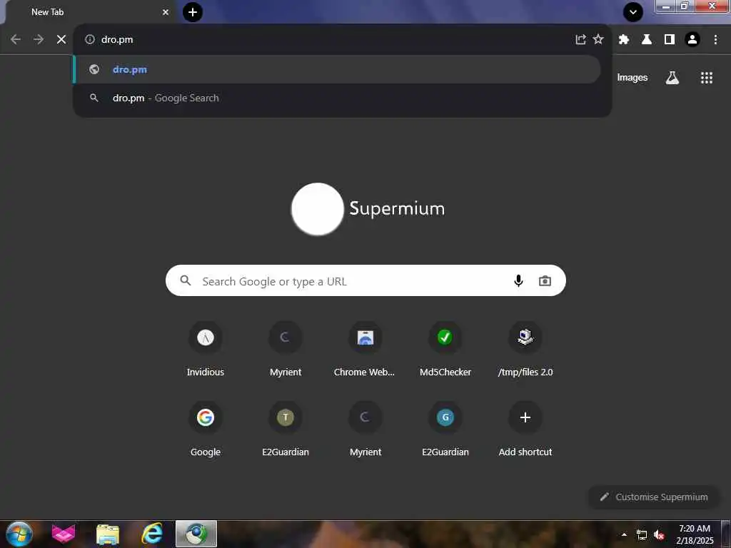Open the Myrient shortcut in bottom row
The height and width of the screenshot is (548, 731).
[x=365, y=429]
